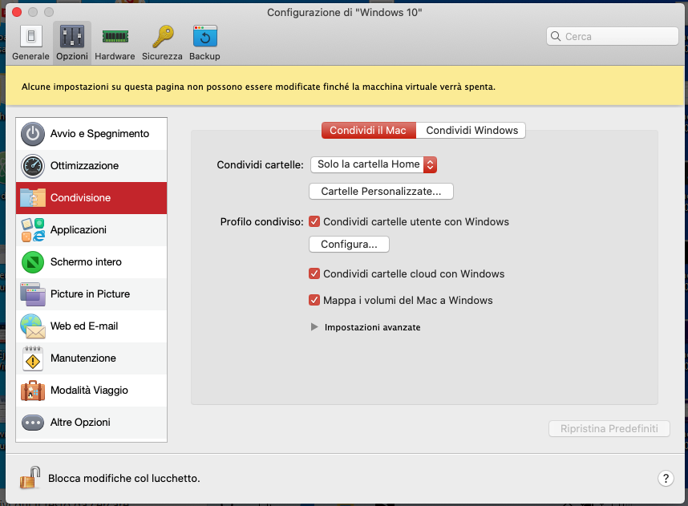The image size is (688, 506).
Task: Switch to the Condividi il Mac tab
Action: (x=369, y=131)
